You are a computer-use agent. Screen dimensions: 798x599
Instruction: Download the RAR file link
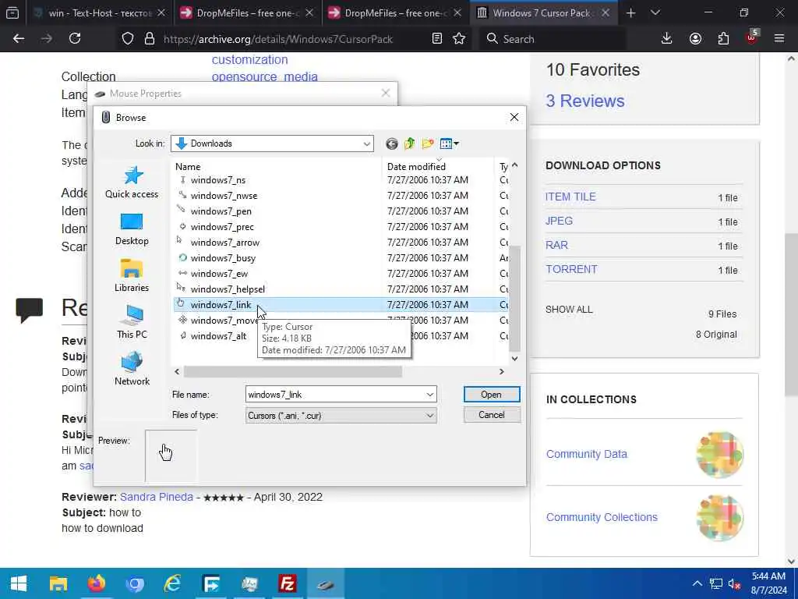(x=556, y=245)
